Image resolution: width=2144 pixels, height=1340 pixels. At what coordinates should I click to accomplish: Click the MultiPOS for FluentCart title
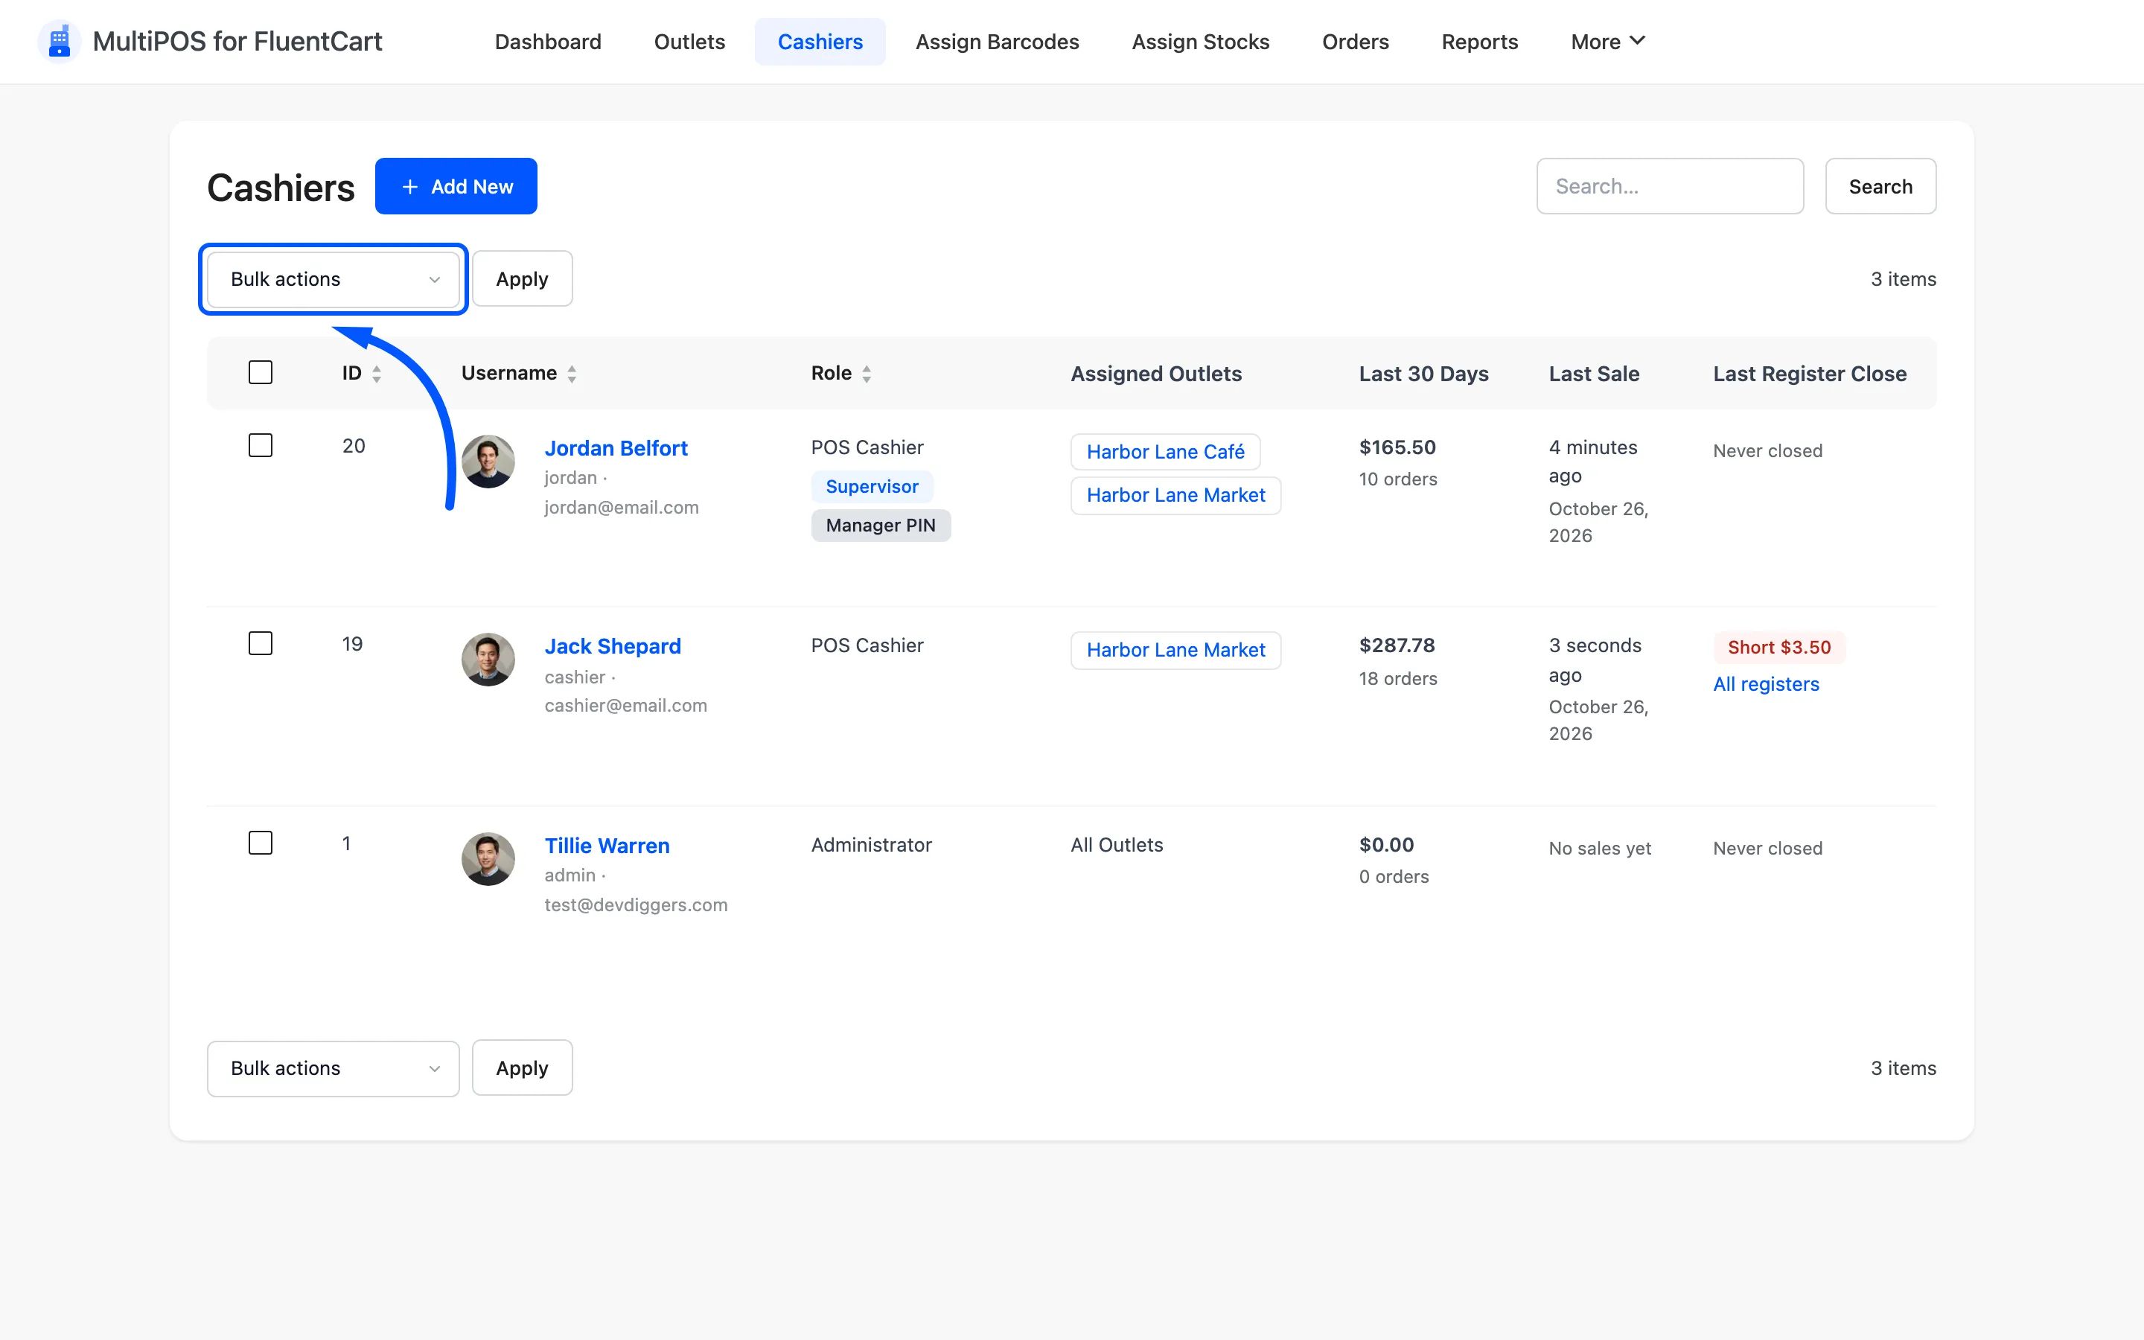point(237,42)
